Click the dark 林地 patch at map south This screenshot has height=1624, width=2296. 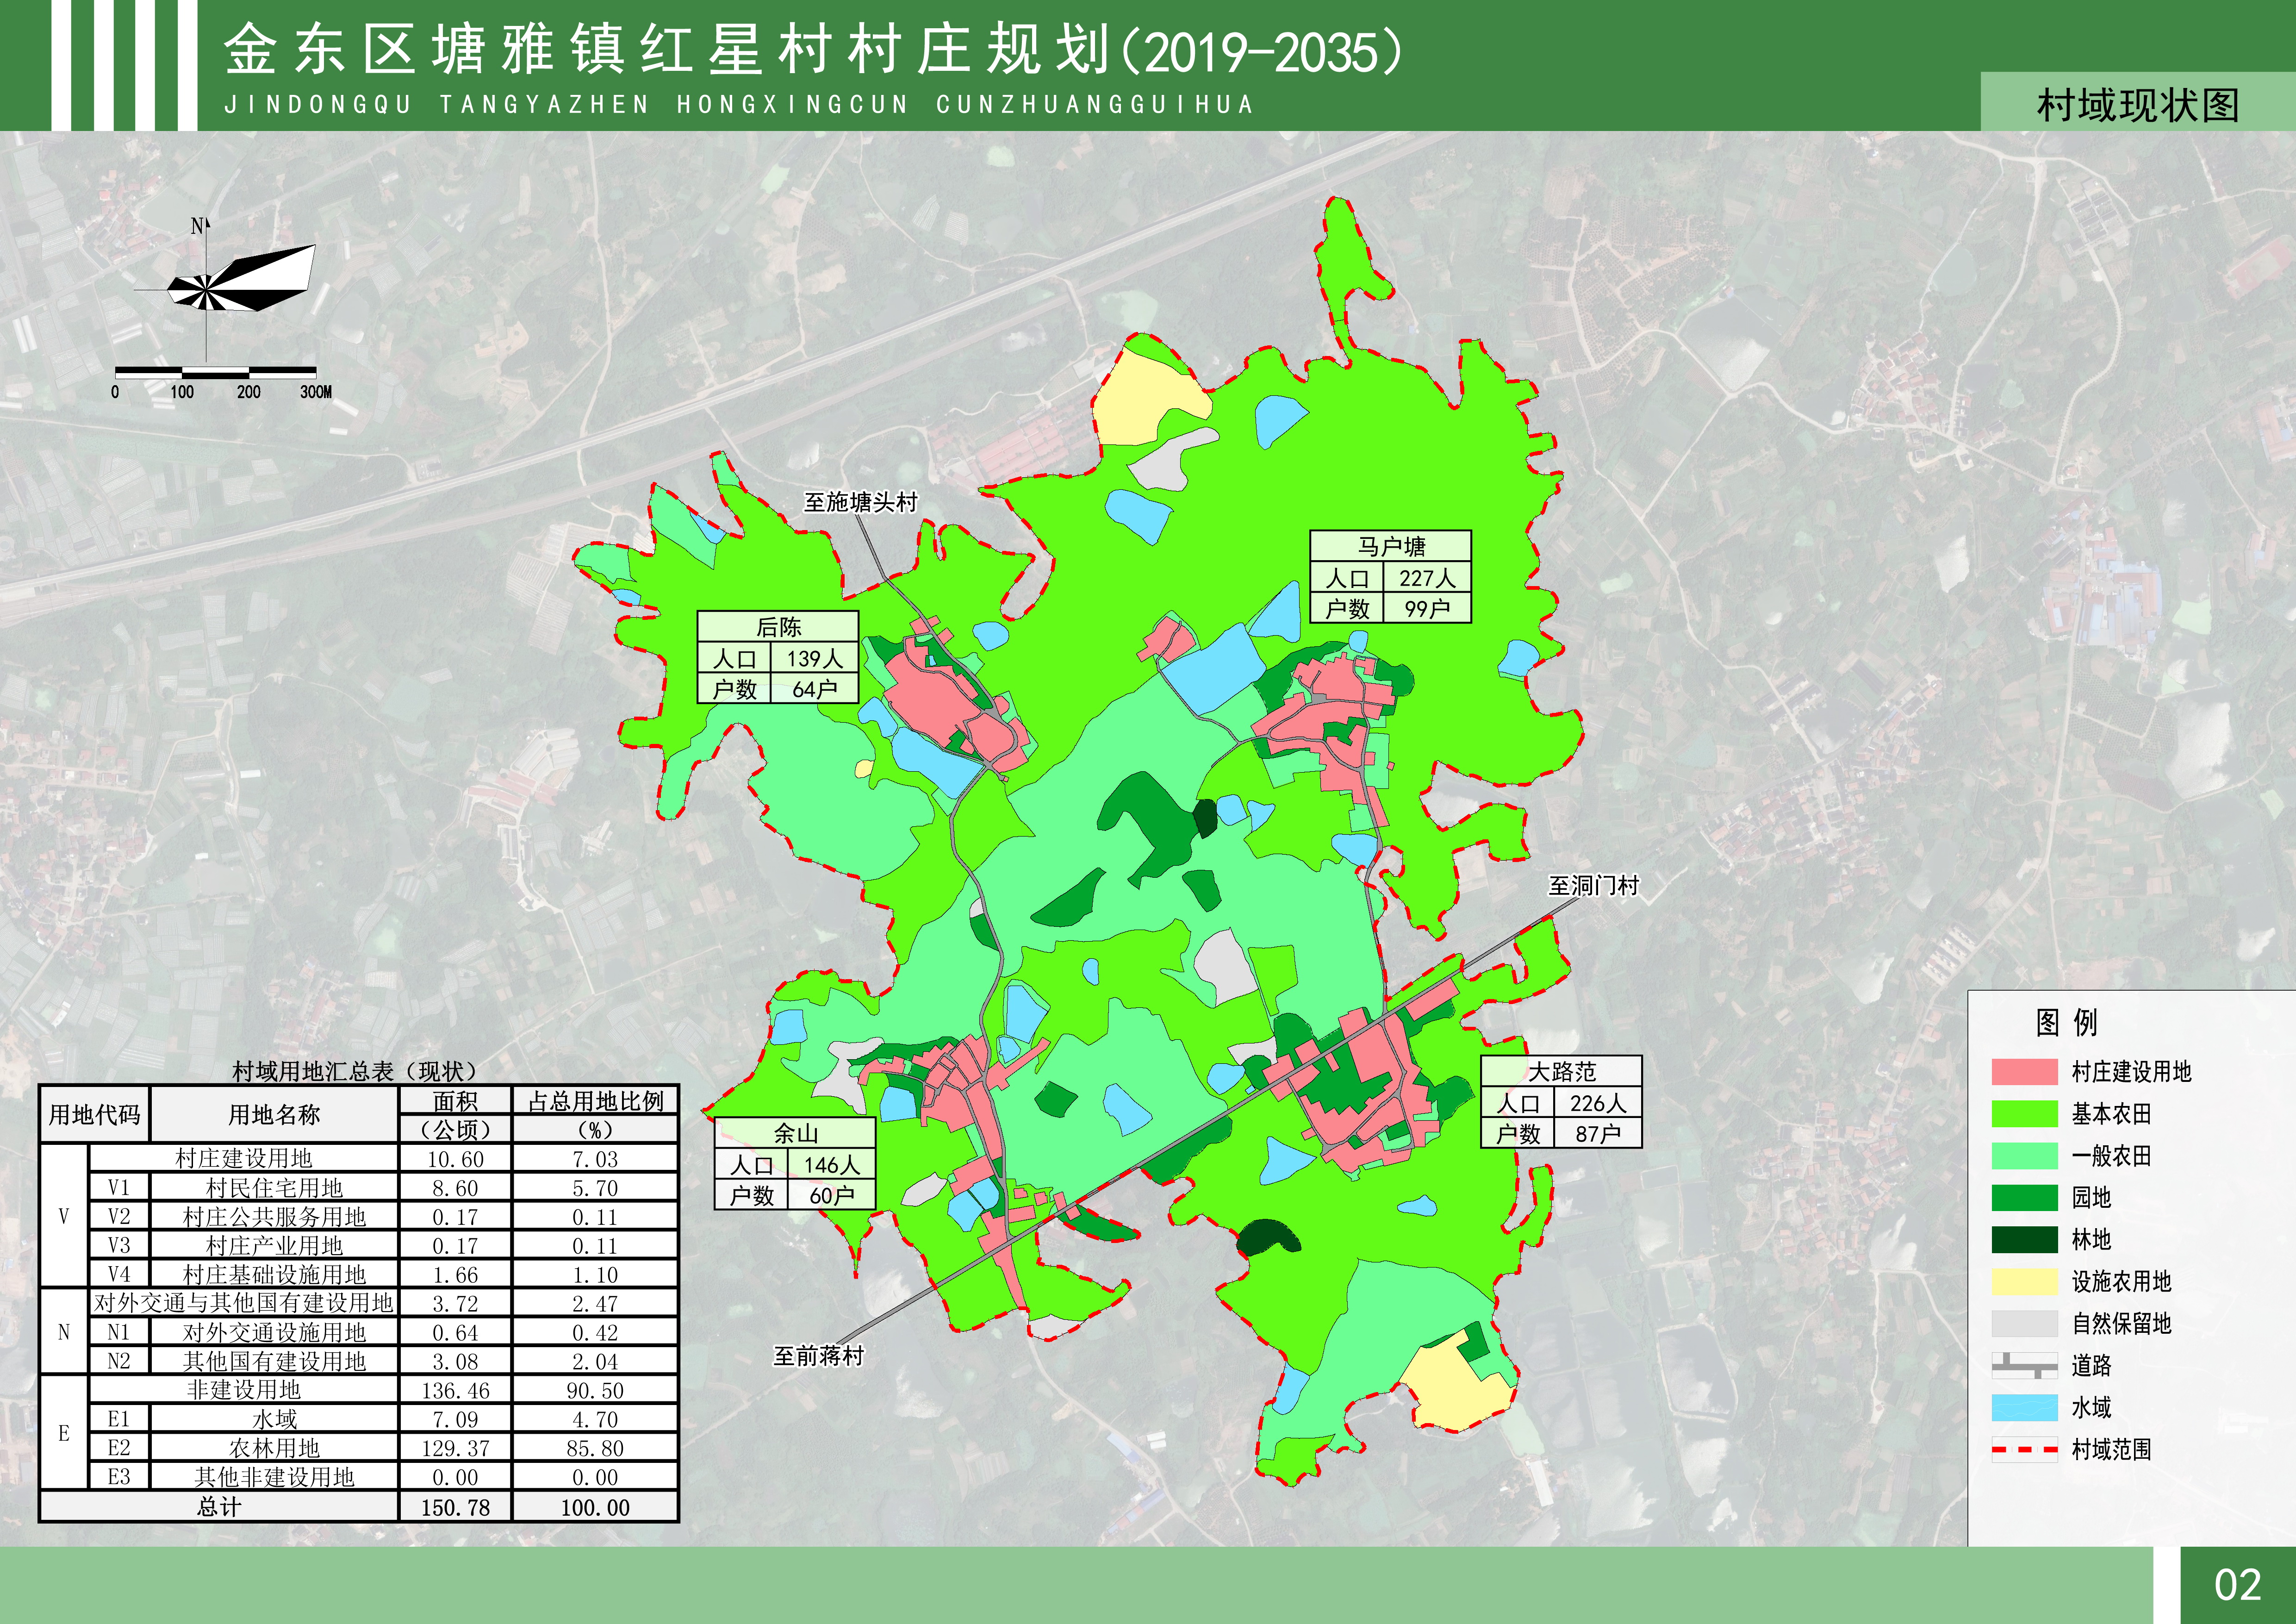[1268, 1236]
